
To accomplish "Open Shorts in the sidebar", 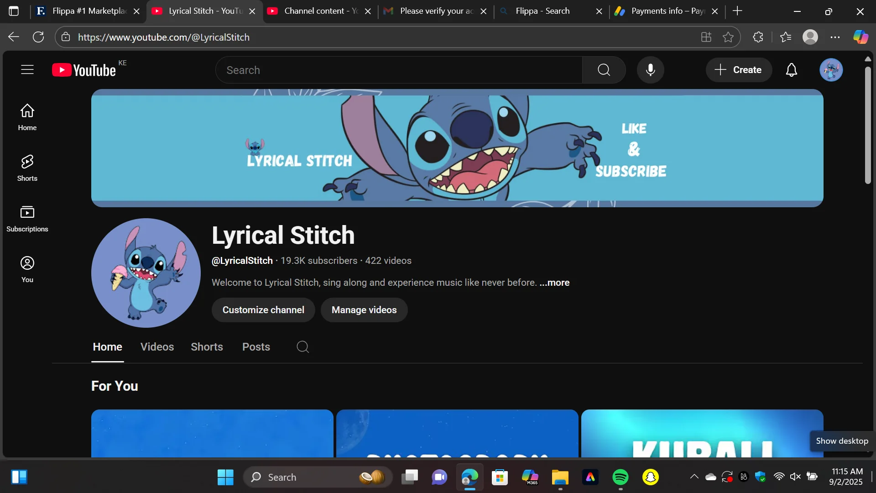I will (27, 168).
